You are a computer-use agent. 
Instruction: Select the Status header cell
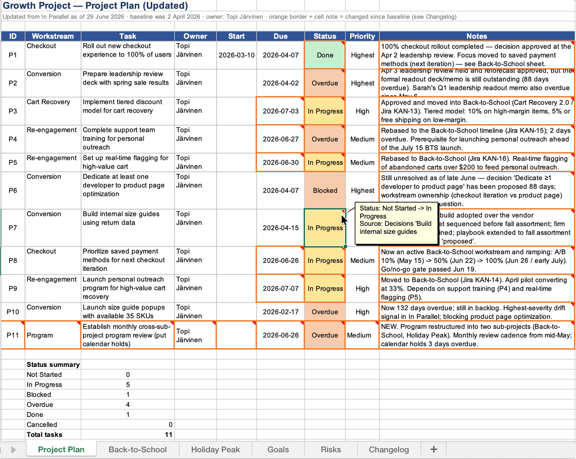point(325,36)
